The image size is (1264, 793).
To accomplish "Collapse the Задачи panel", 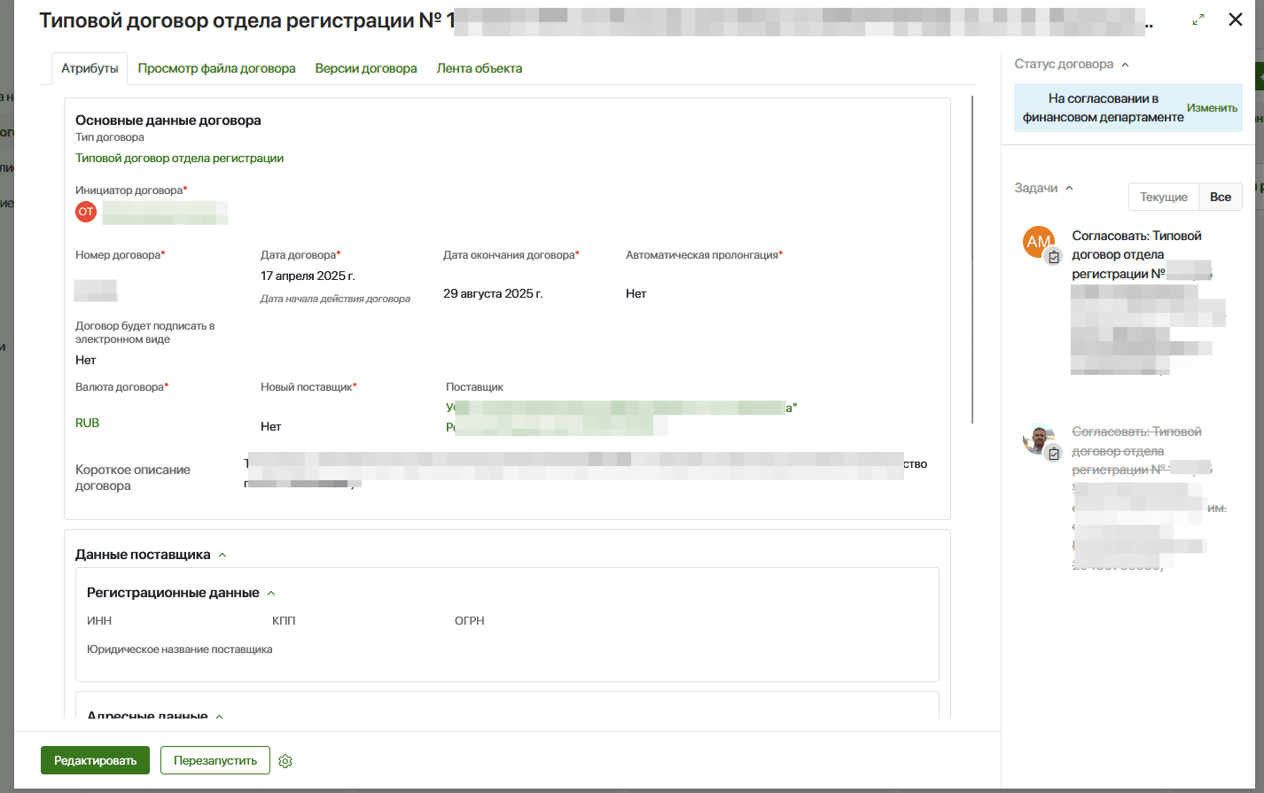I will pyautogui.click(x=1069, y=188).
